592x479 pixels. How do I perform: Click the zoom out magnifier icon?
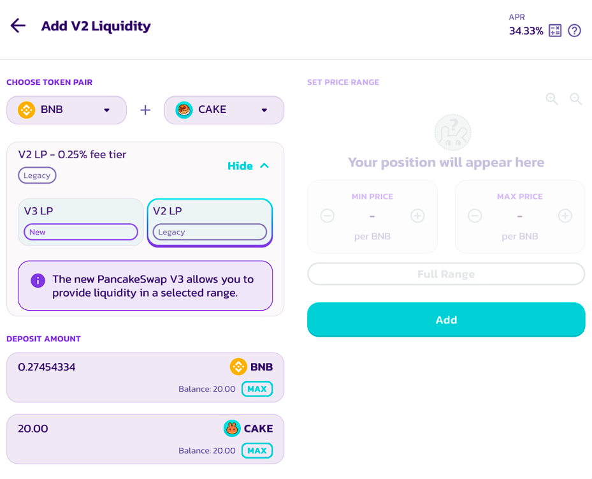pyautogui.click(x=576, y=99)
